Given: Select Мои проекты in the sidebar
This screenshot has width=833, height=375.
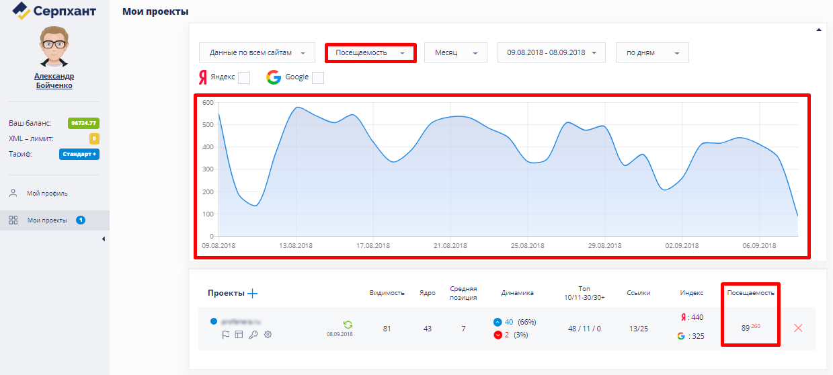Looking at the screenshot, I should (x=47, y=220).
